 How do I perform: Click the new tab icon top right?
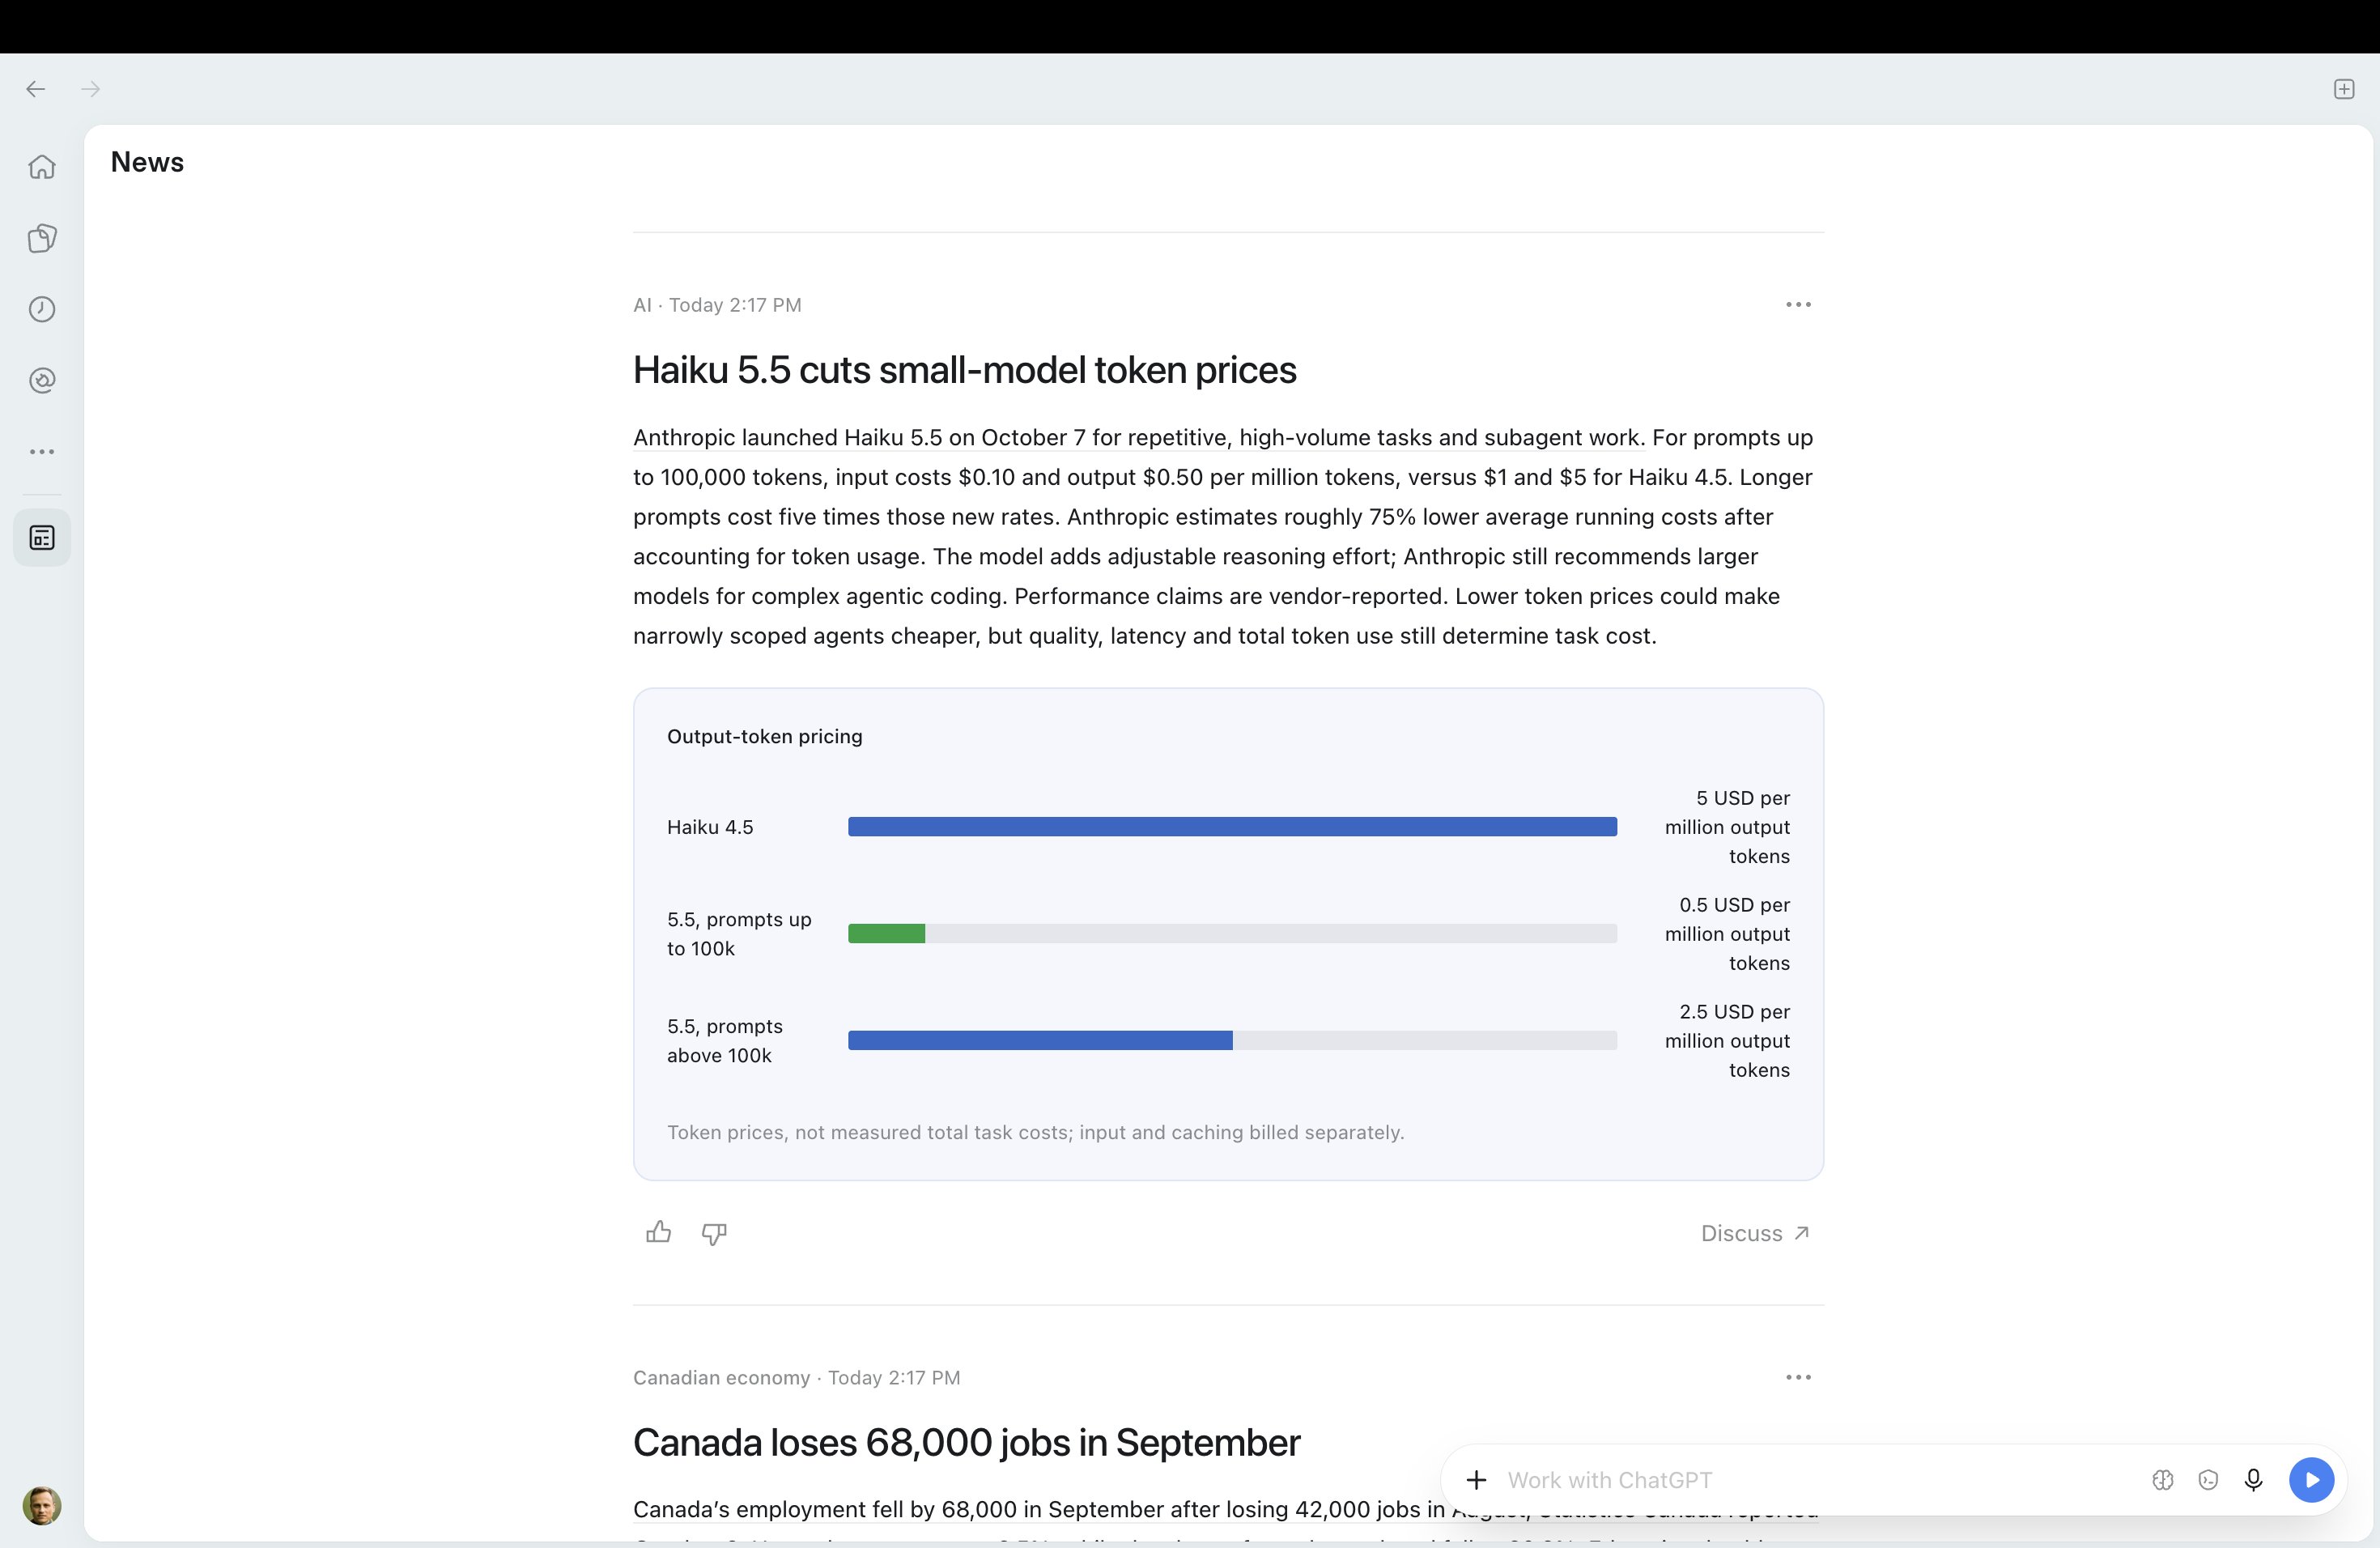pyautogui.click(x=2344, y=89)
